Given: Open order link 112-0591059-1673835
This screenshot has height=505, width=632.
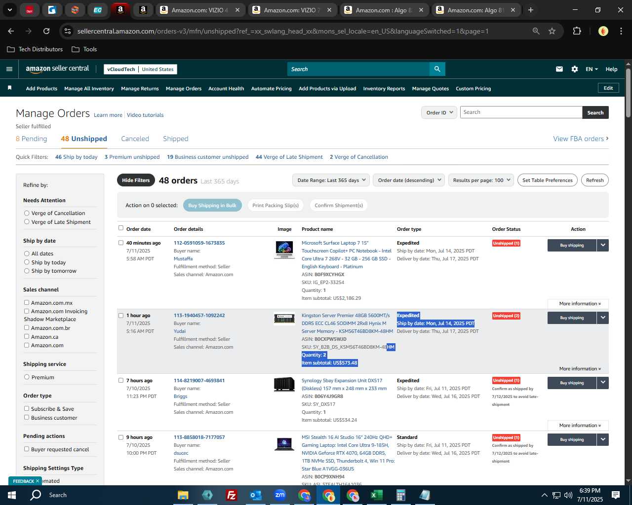Looking at the screenshot, I should [x=199, y=243].
